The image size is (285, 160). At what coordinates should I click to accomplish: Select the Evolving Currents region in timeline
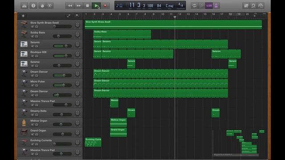pos(93,142)
